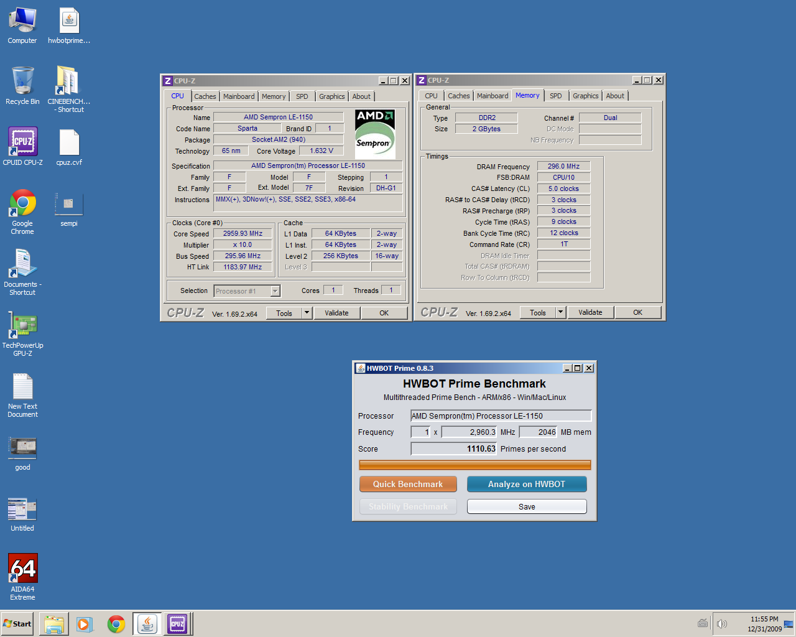Click the orange benchmark progress bar

(475, 465)
